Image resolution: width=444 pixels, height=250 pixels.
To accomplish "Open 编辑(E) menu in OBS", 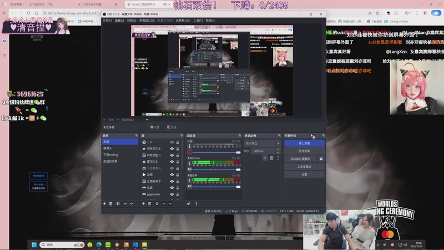I will click(119, 21).
